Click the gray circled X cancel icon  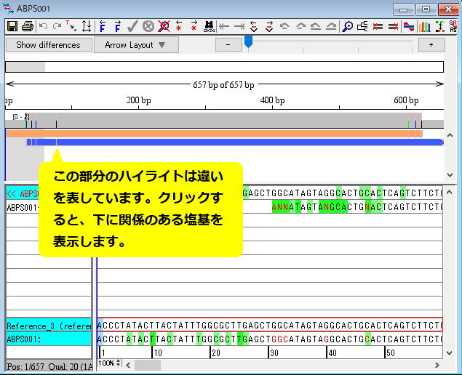click(148, 27)
